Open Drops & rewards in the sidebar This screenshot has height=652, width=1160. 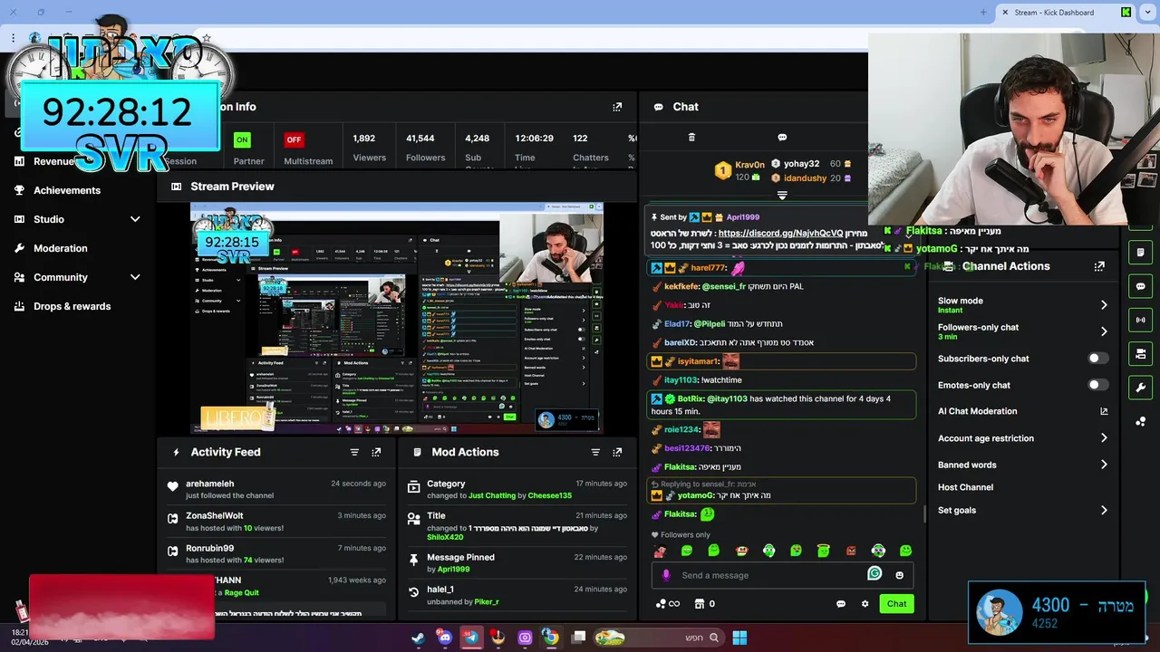tap(72, 306)
